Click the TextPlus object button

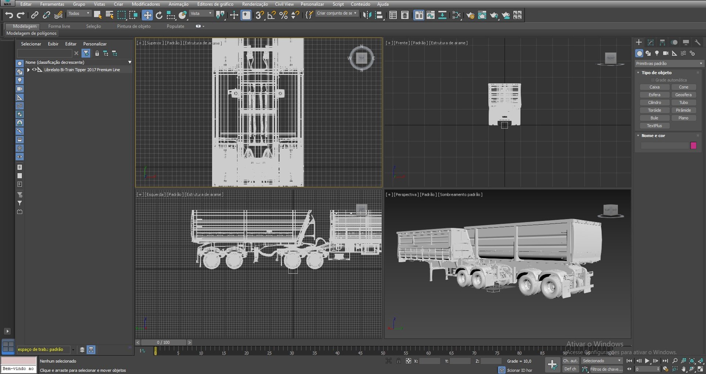coord(655,126)
